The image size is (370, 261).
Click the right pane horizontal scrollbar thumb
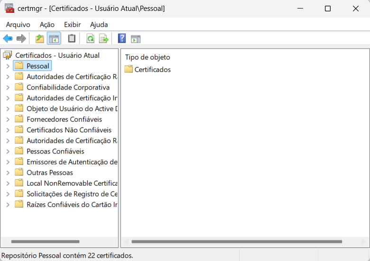(x=237, y=242)
